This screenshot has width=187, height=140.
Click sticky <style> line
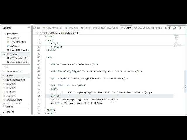pos(56,43)
